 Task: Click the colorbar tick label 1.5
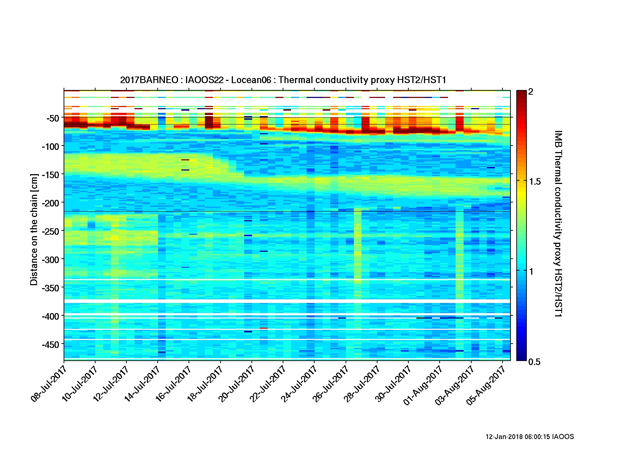[x=534, y=182]
